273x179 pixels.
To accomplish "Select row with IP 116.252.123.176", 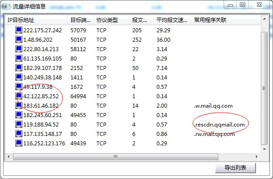I will [133, 143].
